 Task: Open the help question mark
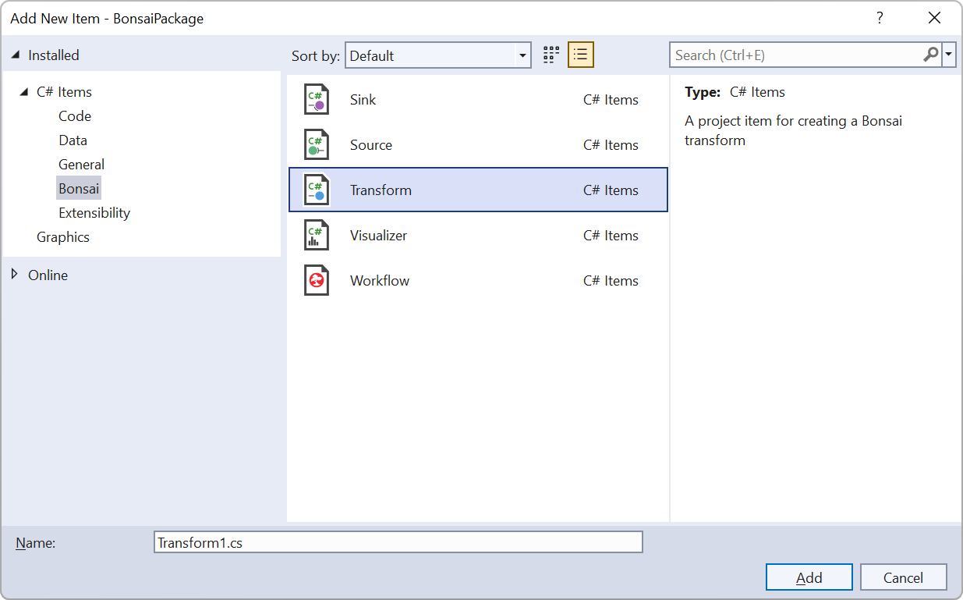coord(880,18)
